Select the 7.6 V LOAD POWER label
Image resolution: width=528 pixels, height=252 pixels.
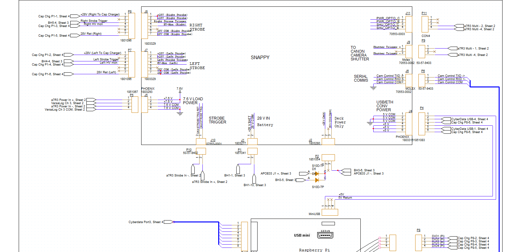pyautogui.click(x=193, y=101)
